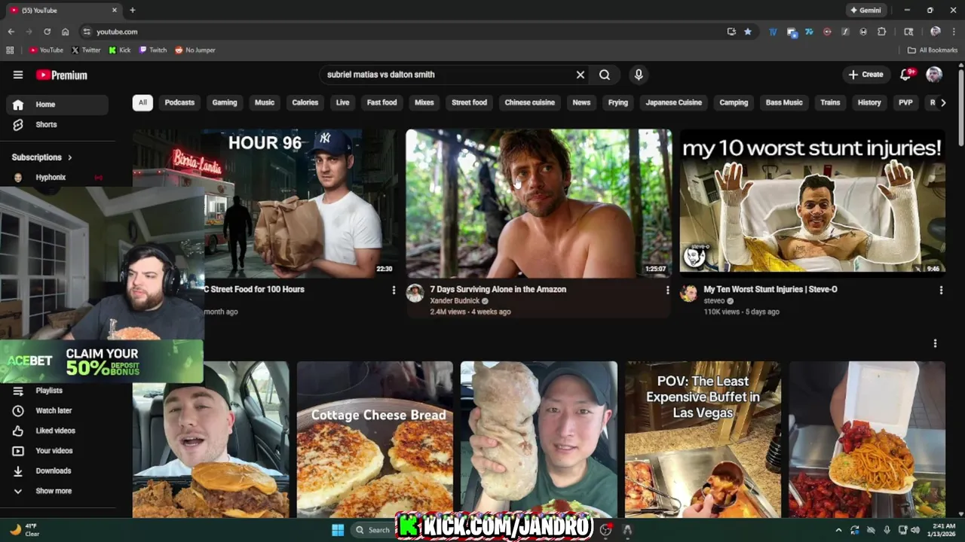Open the Cottage Cheese Bread short
The image size is (965, 542).
[x=375, y=440]
